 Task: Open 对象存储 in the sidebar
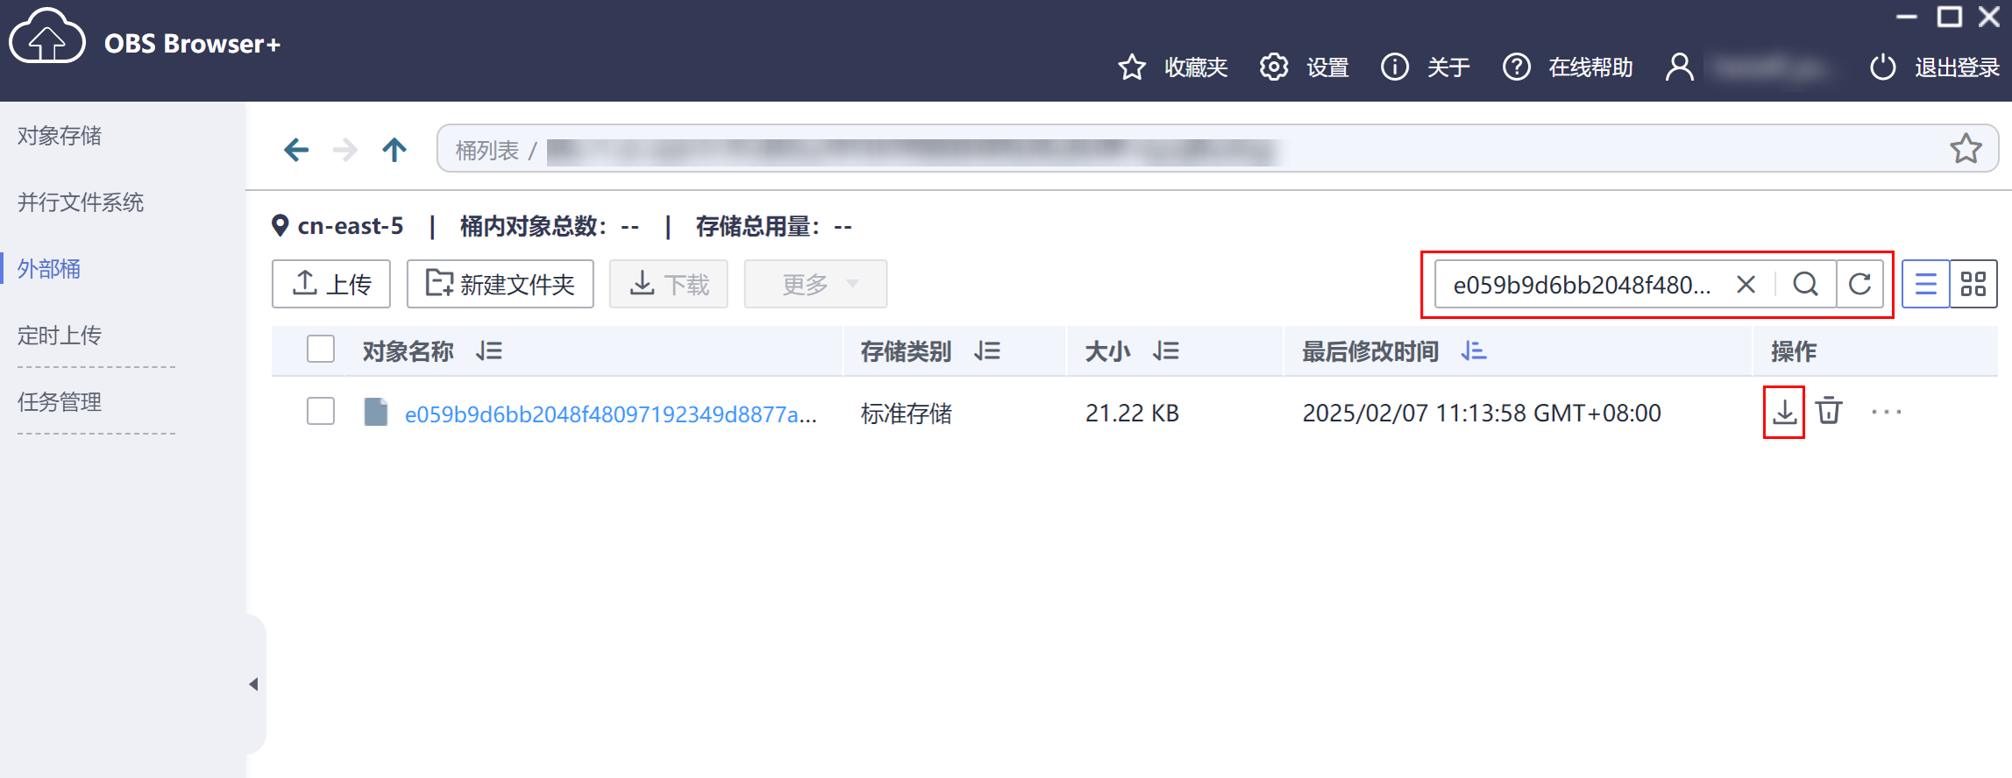point(60,136)
